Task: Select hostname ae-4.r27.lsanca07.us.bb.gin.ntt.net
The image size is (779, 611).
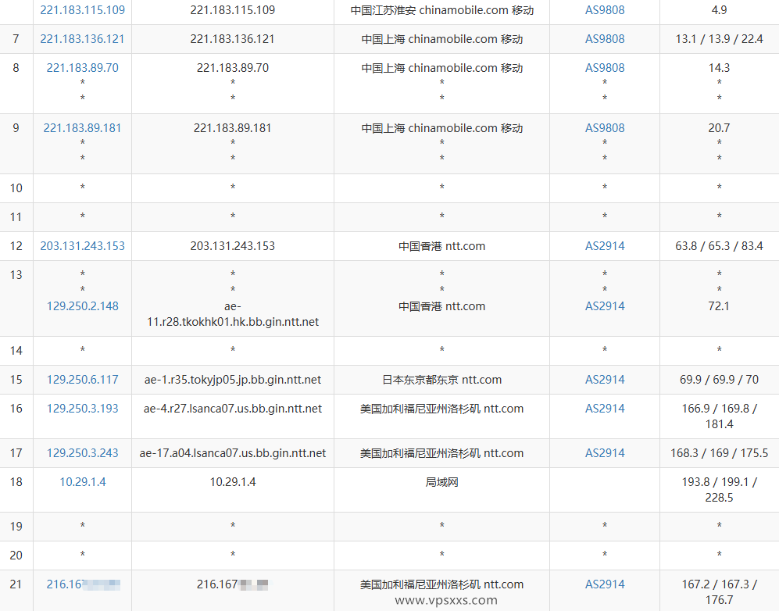Action: point(233,409)
